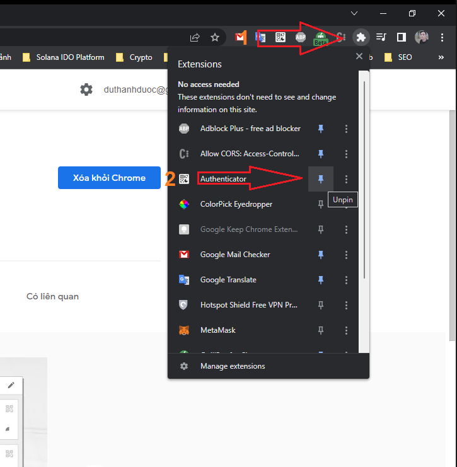Image resolution: width=457 pixels, height=467 pixels.
Task: Click the Extensions popup scrollbar
Action: (x=364, y=180)
